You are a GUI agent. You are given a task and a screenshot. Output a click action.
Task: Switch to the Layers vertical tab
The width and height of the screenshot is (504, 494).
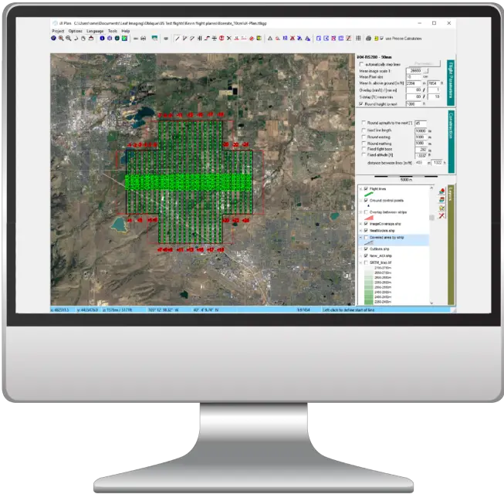point(451,244)
